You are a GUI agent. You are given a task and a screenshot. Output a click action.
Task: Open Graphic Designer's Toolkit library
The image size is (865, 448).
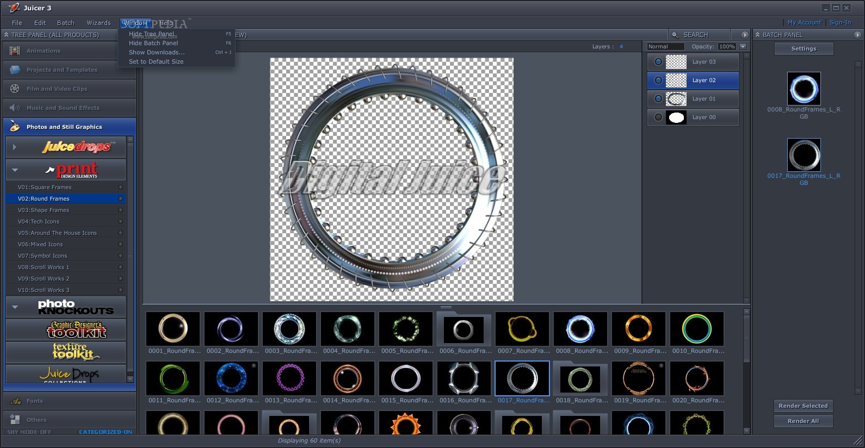click(x=66, y=330)
